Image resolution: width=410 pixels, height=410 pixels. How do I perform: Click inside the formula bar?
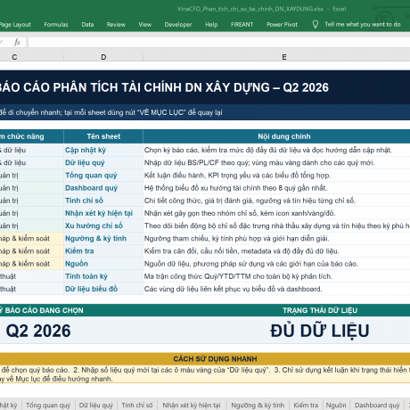point(219,42)
